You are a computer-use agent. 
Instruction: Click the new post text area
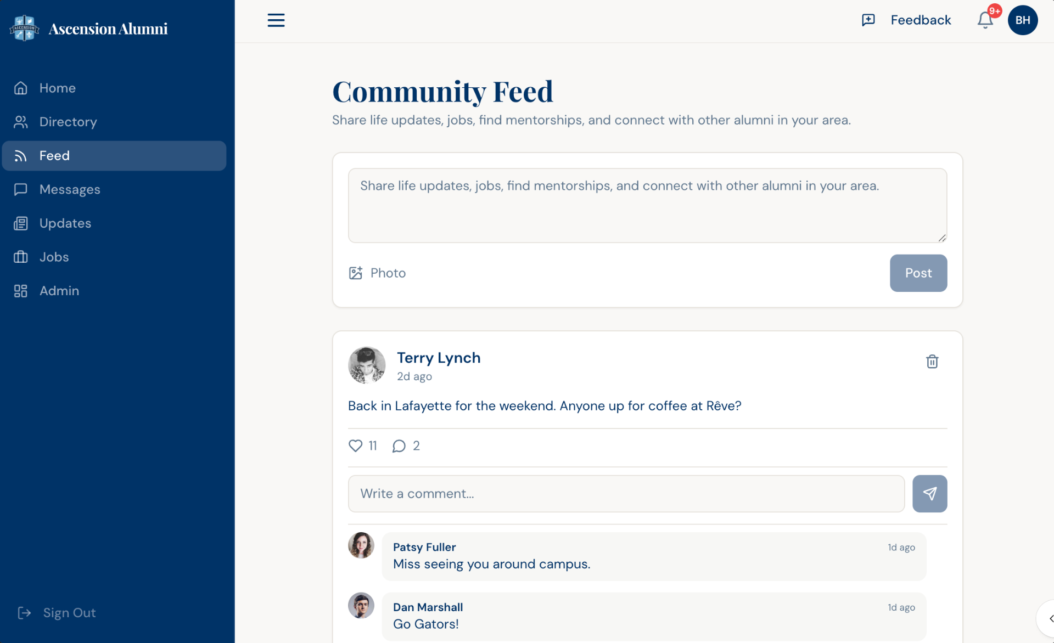point(647,206)
